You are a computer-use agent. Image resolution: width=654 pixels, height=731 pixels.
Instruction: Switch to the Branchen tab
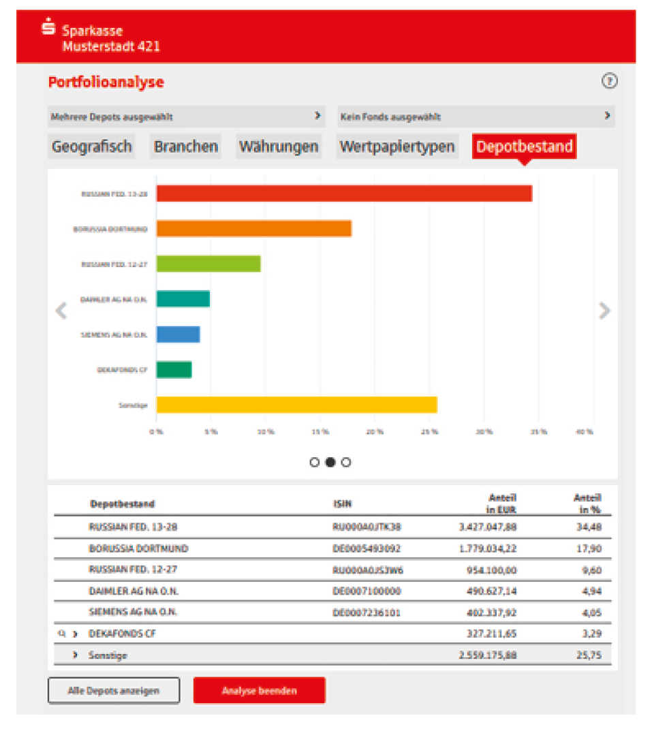click(x=185, y=146)
